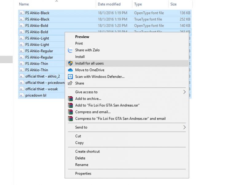Open Properties in the context menu
The image size is (236, 185).
point(83,173)
